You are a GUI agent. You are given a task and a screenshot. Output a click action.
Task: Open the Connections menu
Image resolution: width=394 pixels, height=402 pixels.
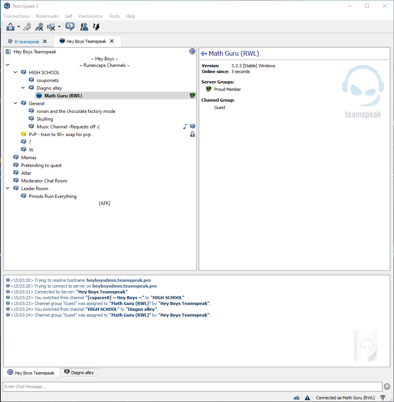point(17,16)
